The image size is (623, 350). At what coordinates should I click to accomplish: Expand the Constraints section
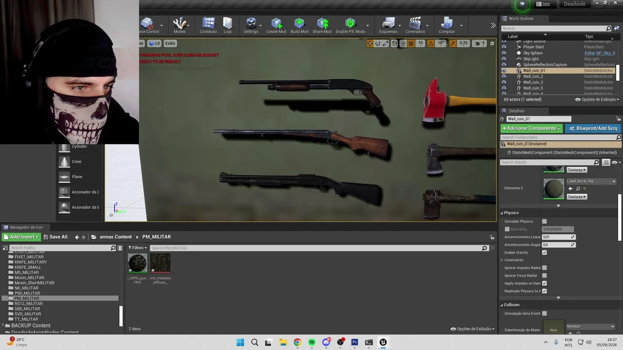502,260
